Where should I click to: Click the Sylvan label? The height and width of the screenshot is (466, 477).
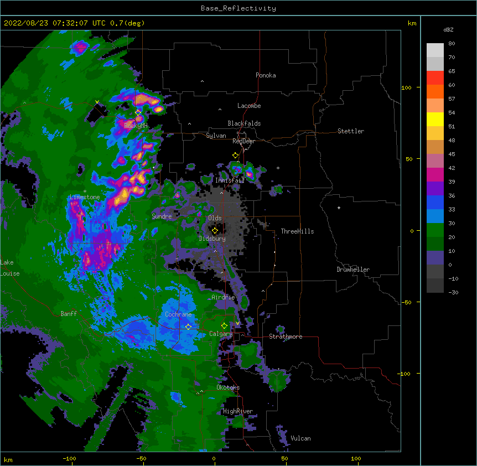point(216,136)
